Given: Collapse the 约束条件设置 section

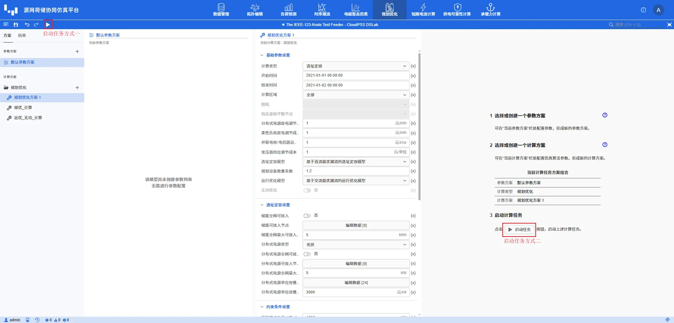Looking at the screenshot, I should [x=262, y=307].
